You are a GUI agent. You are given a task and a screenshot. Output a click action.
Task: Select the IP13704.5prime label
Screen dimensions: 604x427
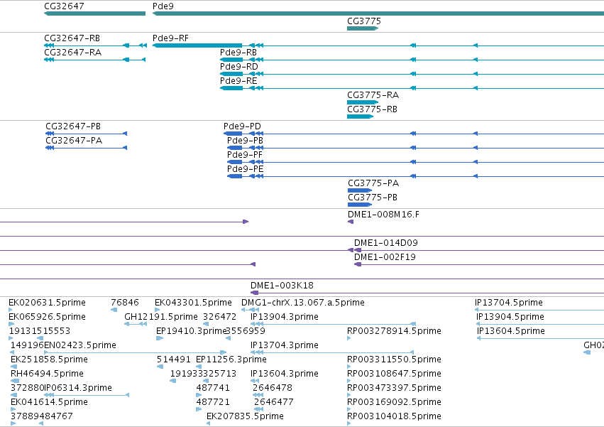[509, 303]
